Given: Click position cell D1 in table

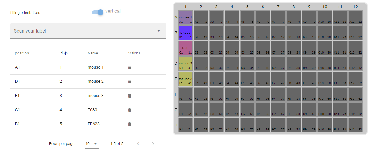Looking at the screenshot, I should (x=17, y=82).
